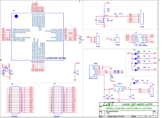The height and width of the screenshot is (118, 167).
Task: Select the J4 CON2 VCC header
Action: click(x=117, y=40)
